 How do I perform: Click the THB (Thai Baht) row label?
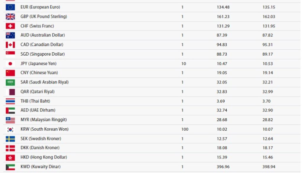[x=35, y=101]
